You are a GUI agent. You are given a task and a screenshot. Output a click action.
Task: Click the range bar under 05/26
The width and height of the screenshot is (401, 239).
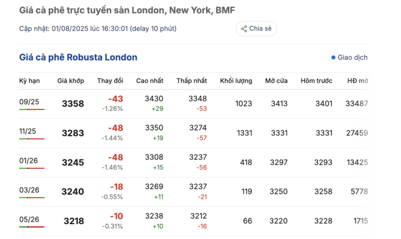[32, 227]
